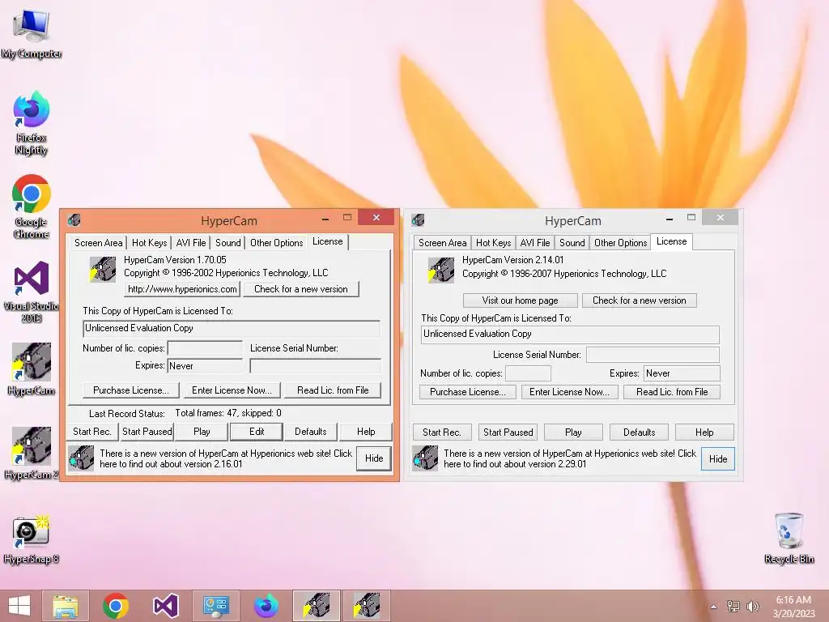Hide the version 2.16.01 update notice
Viewport: 829px width, 622px height.
[x=374, y=458]
